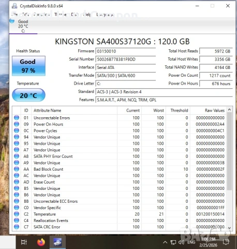Click the Total Host Reads value 5972 GB
The image size is (237, 249).
tap(216, 51)
